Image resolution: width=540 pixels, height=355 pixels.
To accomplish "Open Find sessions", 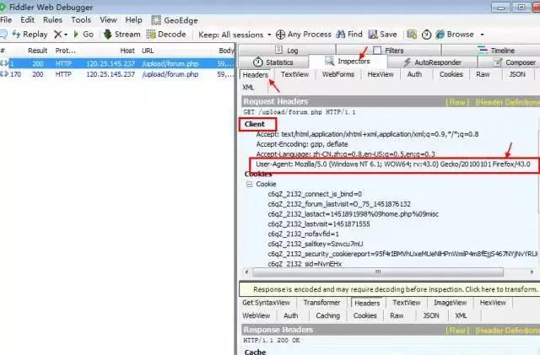I will pyautogui.click(x=349, y=35).
